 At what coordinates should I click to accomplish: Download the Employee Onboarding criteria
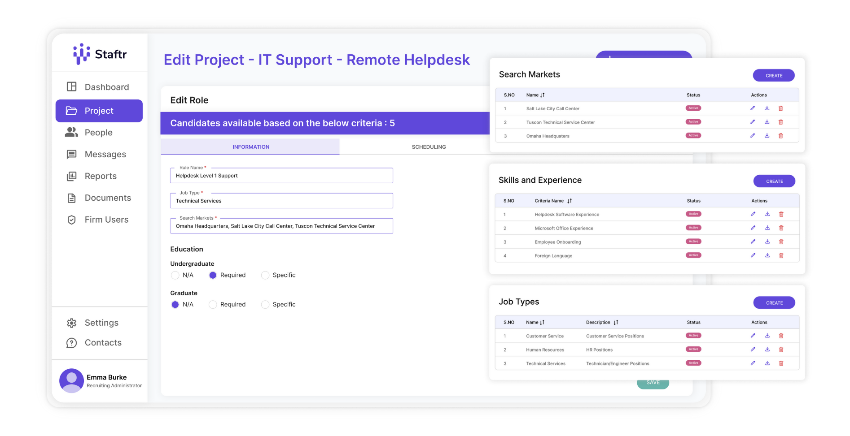click(x=767, y=242)
